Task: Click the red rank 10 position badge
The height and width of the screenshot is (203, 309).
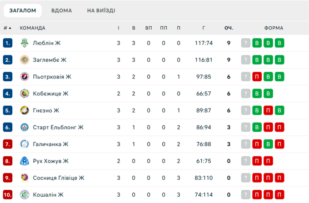Action: (x=7, y=195)
